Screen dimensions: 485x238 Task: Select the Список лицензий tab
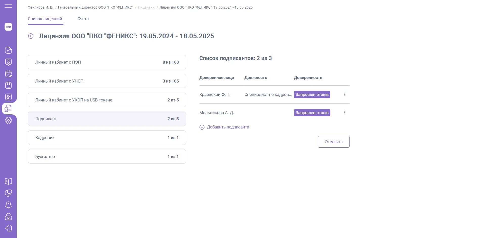pyautogui.click(x=45, y=19)
